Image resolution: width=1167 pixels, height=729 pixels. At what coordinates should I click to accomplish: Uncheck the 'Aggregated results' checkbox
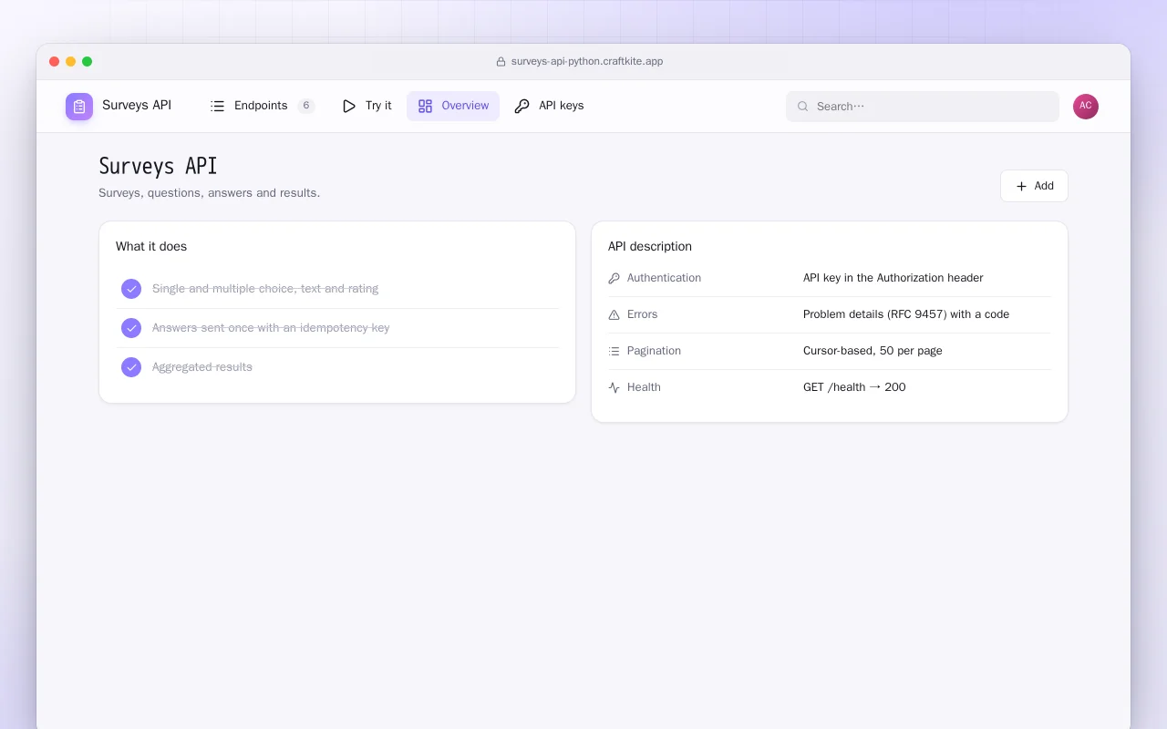[x=131, y=367]
